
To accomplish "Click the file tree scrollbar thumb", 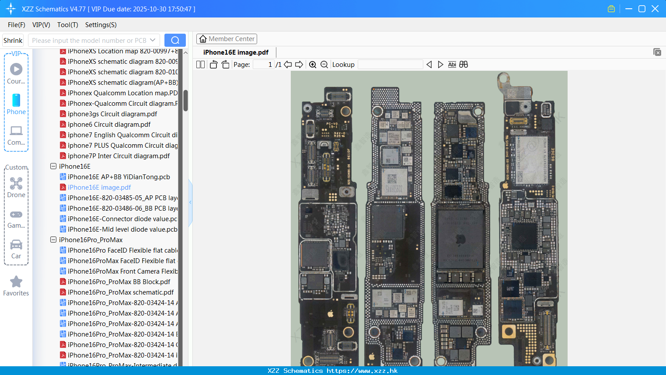I will point(185,101).
